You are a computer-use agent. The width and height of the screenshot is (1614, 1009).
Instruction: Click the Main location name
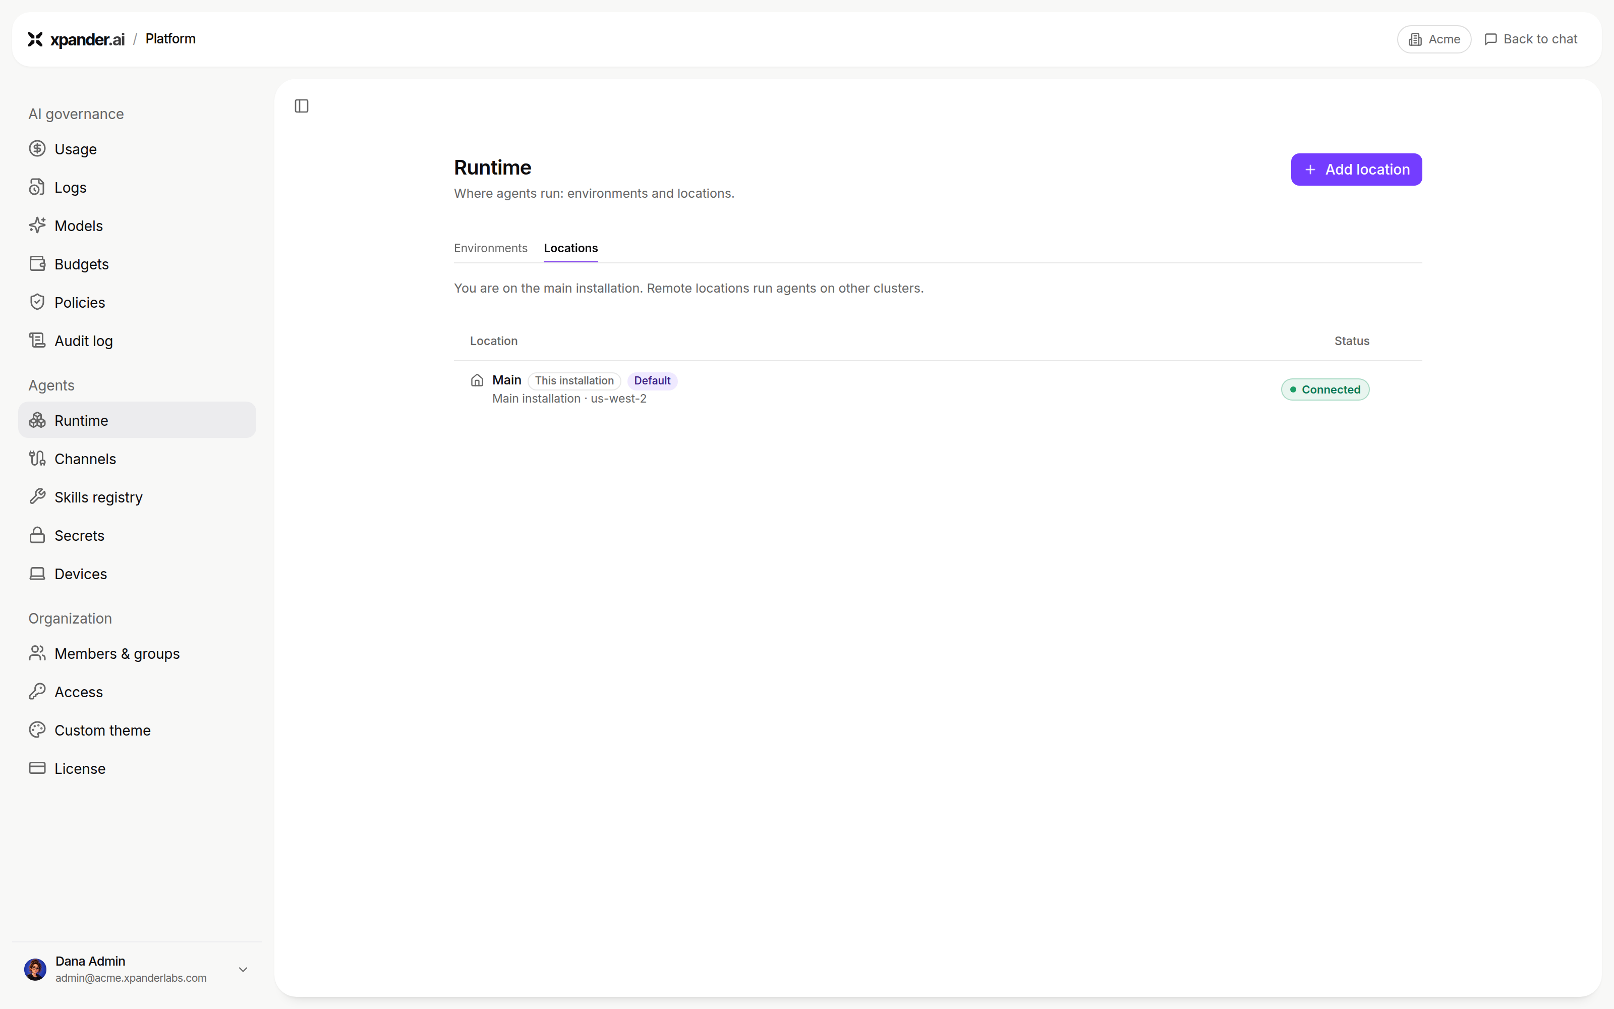click(507, 380)
